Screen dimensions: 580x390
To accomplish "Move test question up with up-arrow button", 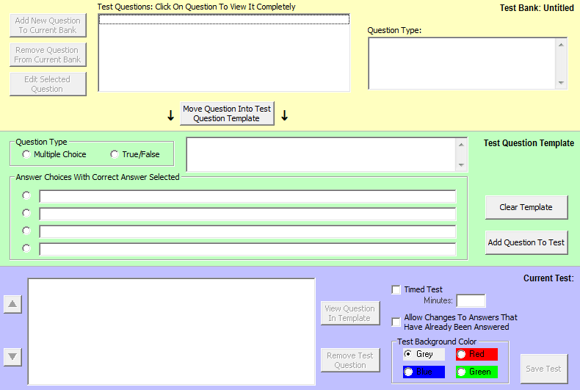I will [12, 304].
